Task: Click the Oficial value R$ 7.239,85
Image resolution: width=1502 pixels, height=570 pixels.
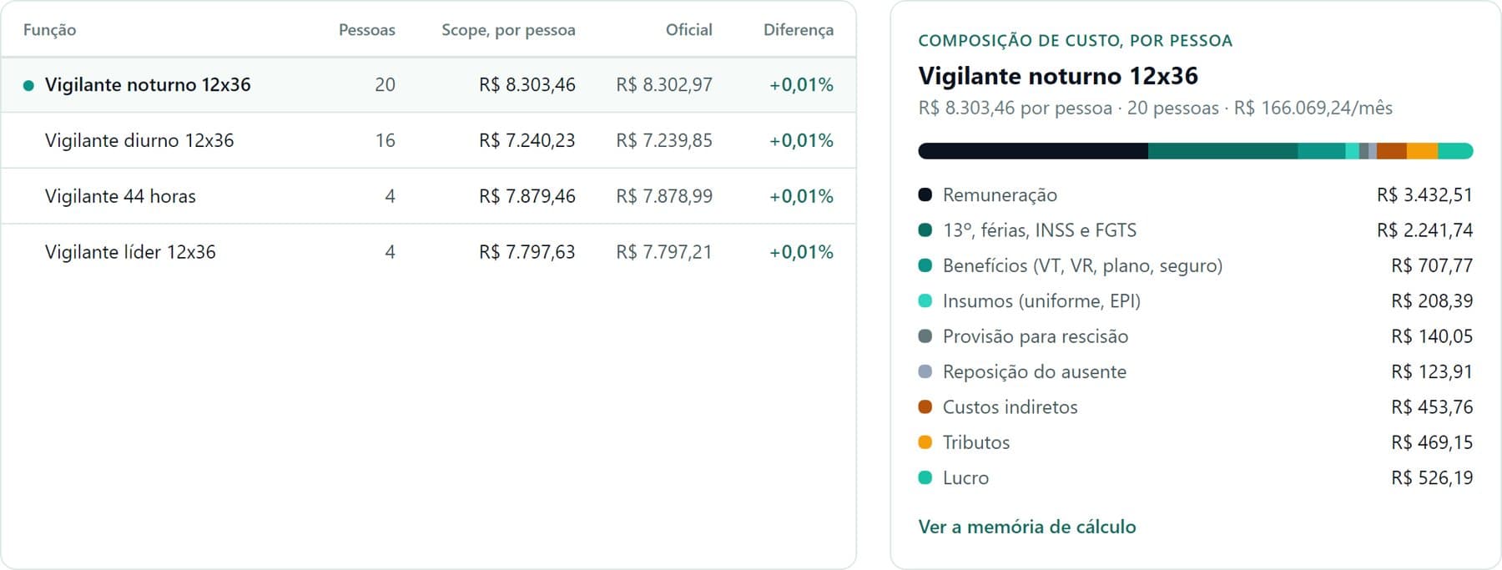Action: [664, 140]
